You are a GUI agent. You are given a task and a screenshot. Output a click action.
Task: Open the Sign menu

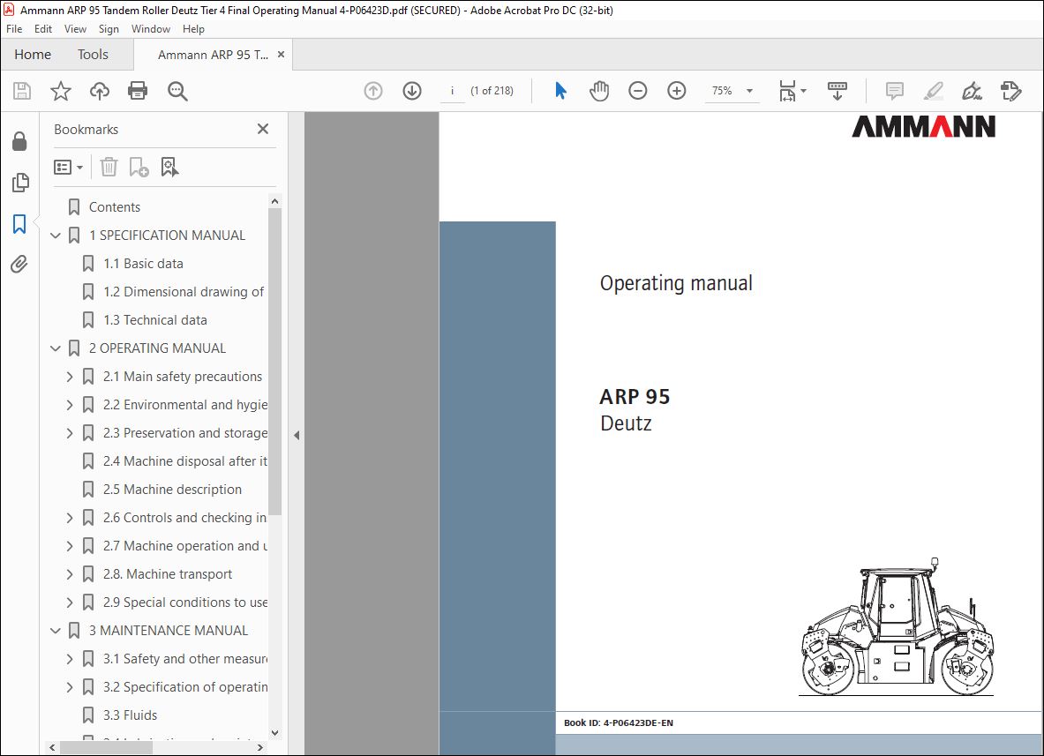pyautogui.click(x=109, y=29)
